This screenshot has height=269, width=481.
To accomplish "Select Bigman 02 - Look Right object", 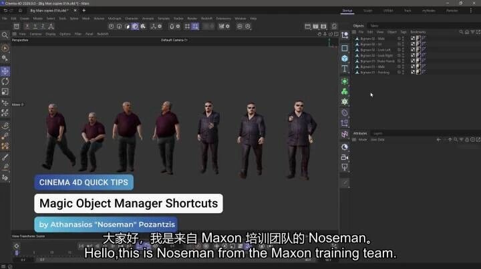I will (376, 55).
